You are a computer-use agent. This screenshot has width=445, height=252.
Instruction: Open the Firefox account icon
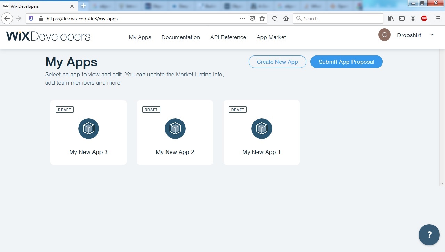click(x=413, y=19)
